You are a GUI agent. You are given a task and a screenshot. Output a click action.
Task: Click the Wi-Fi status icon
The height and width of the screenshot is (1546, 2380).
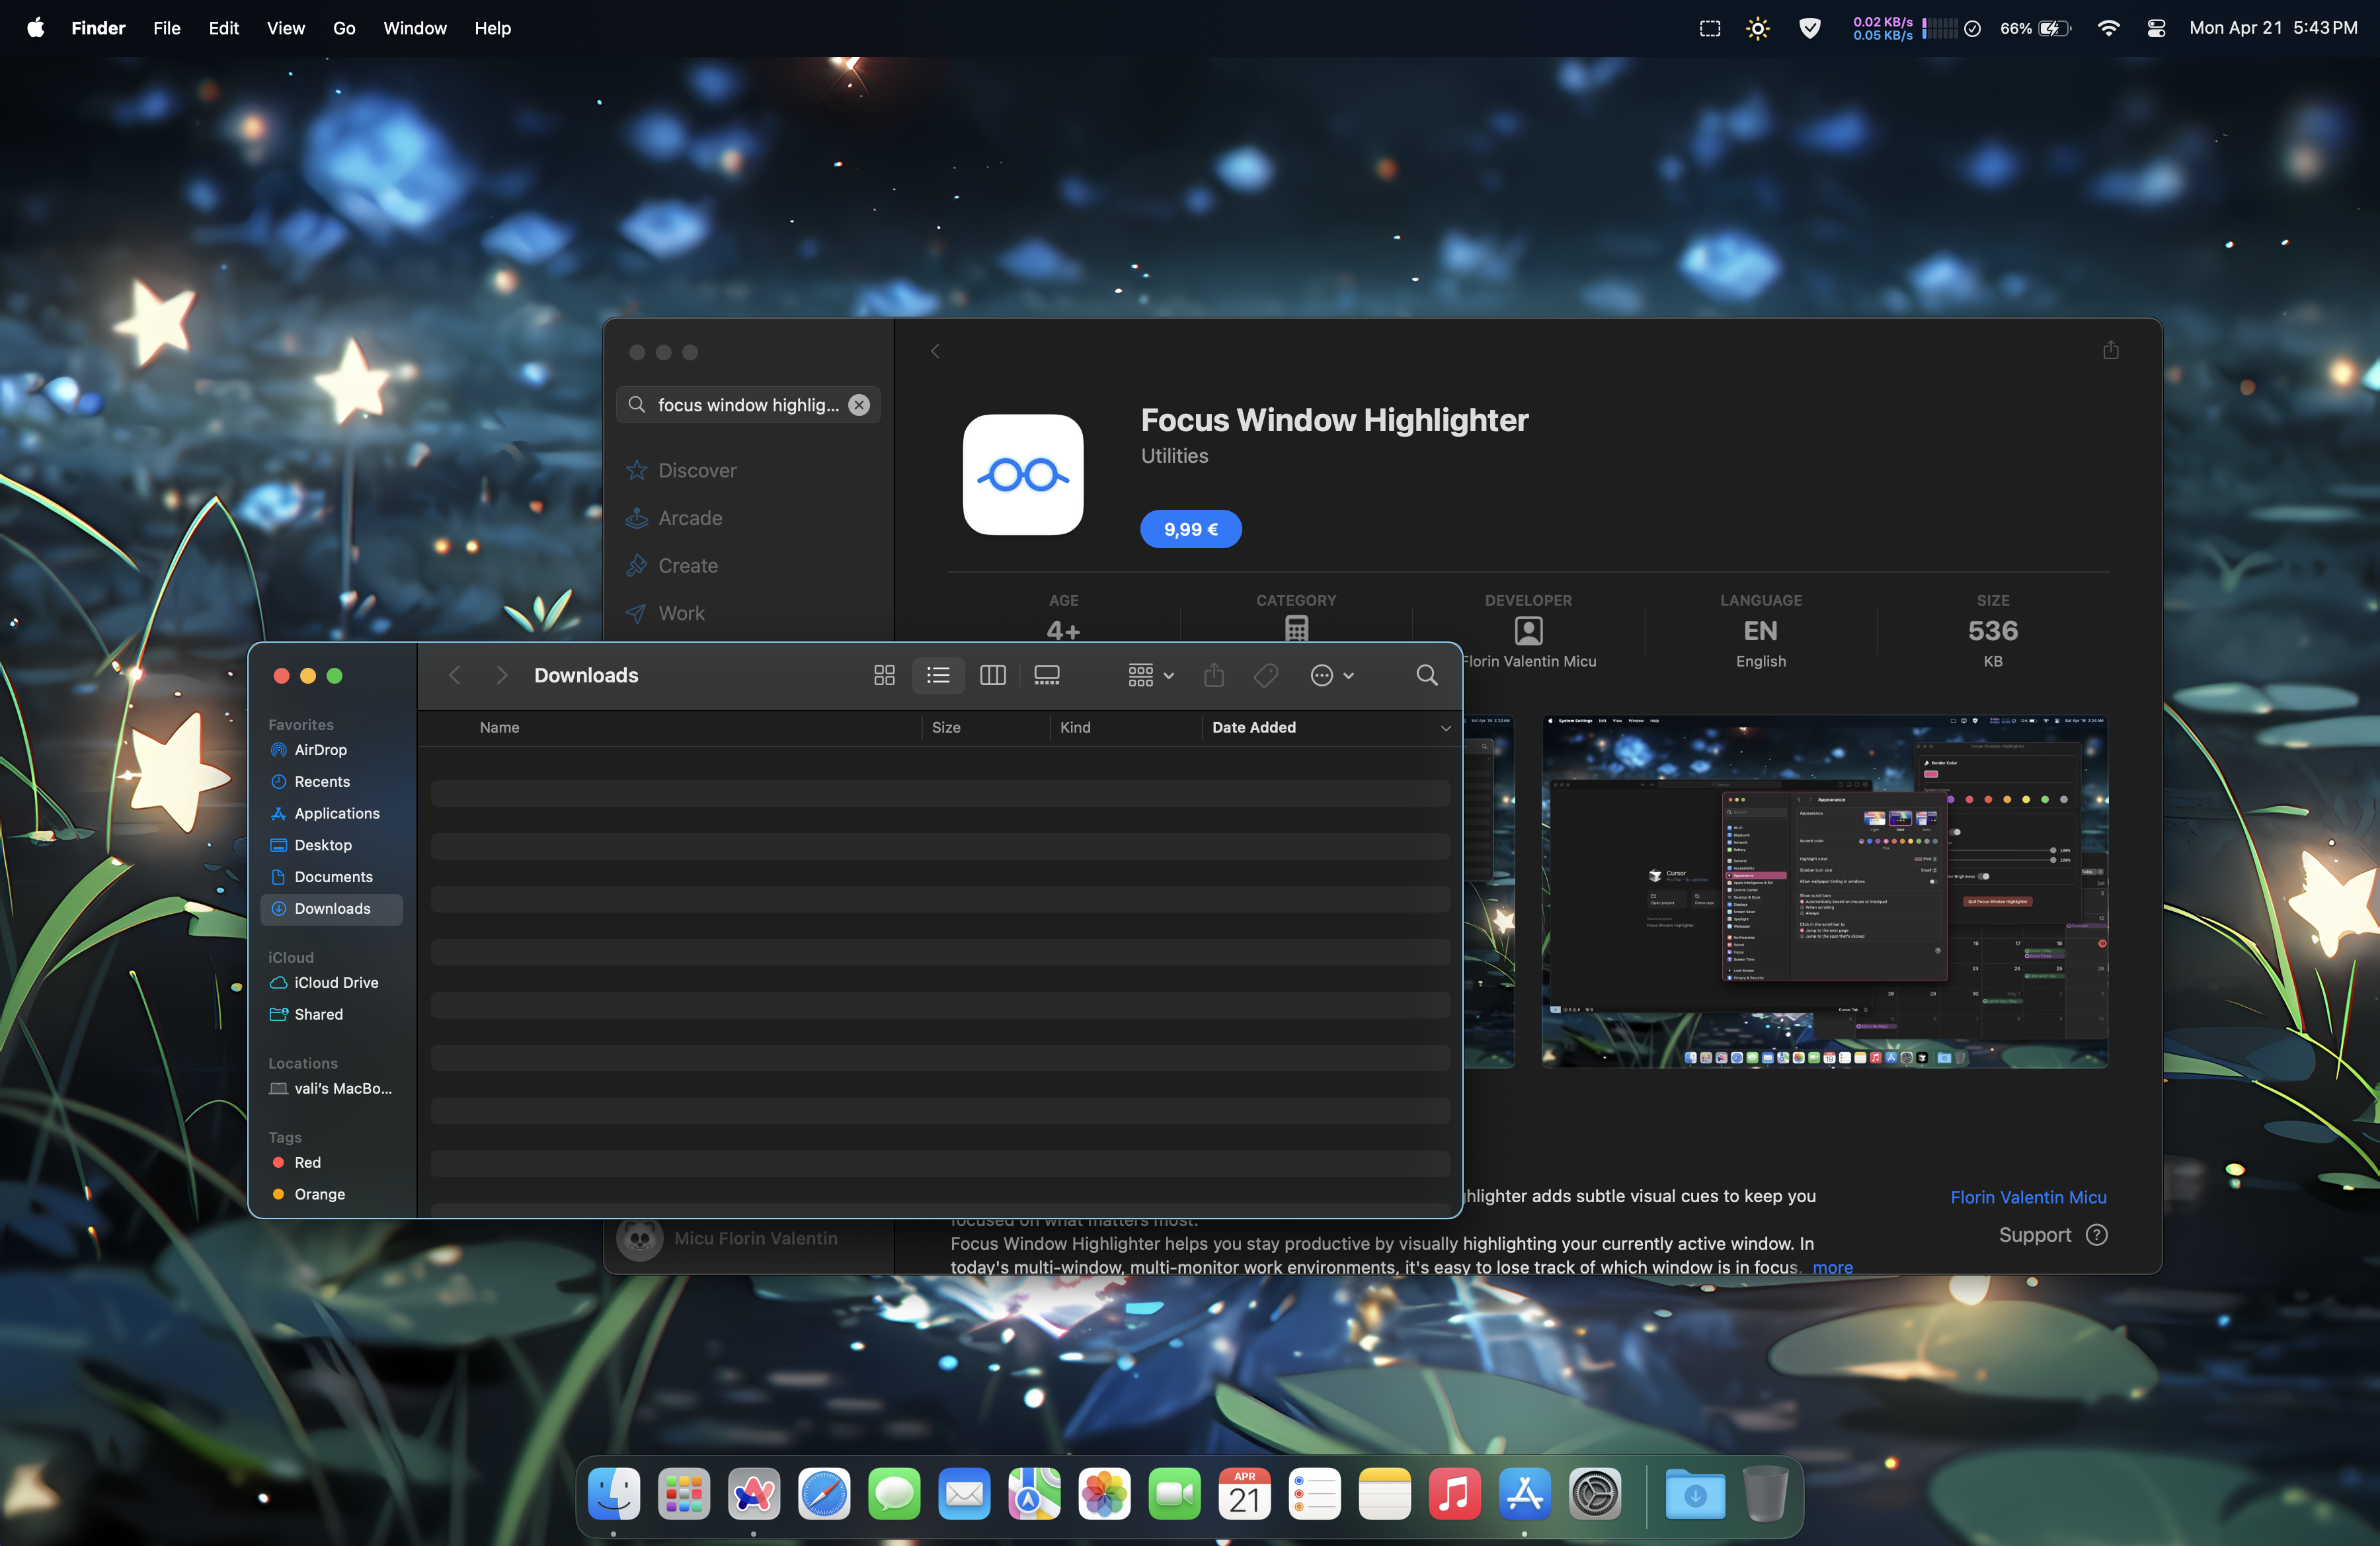click(x=2108, y=28)
